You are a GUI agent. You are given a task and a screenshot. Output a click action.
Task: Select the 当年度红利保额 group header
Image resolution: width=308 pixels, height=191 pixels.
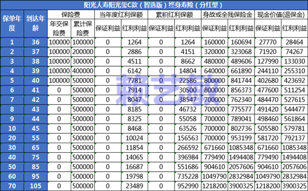(121, 15)
